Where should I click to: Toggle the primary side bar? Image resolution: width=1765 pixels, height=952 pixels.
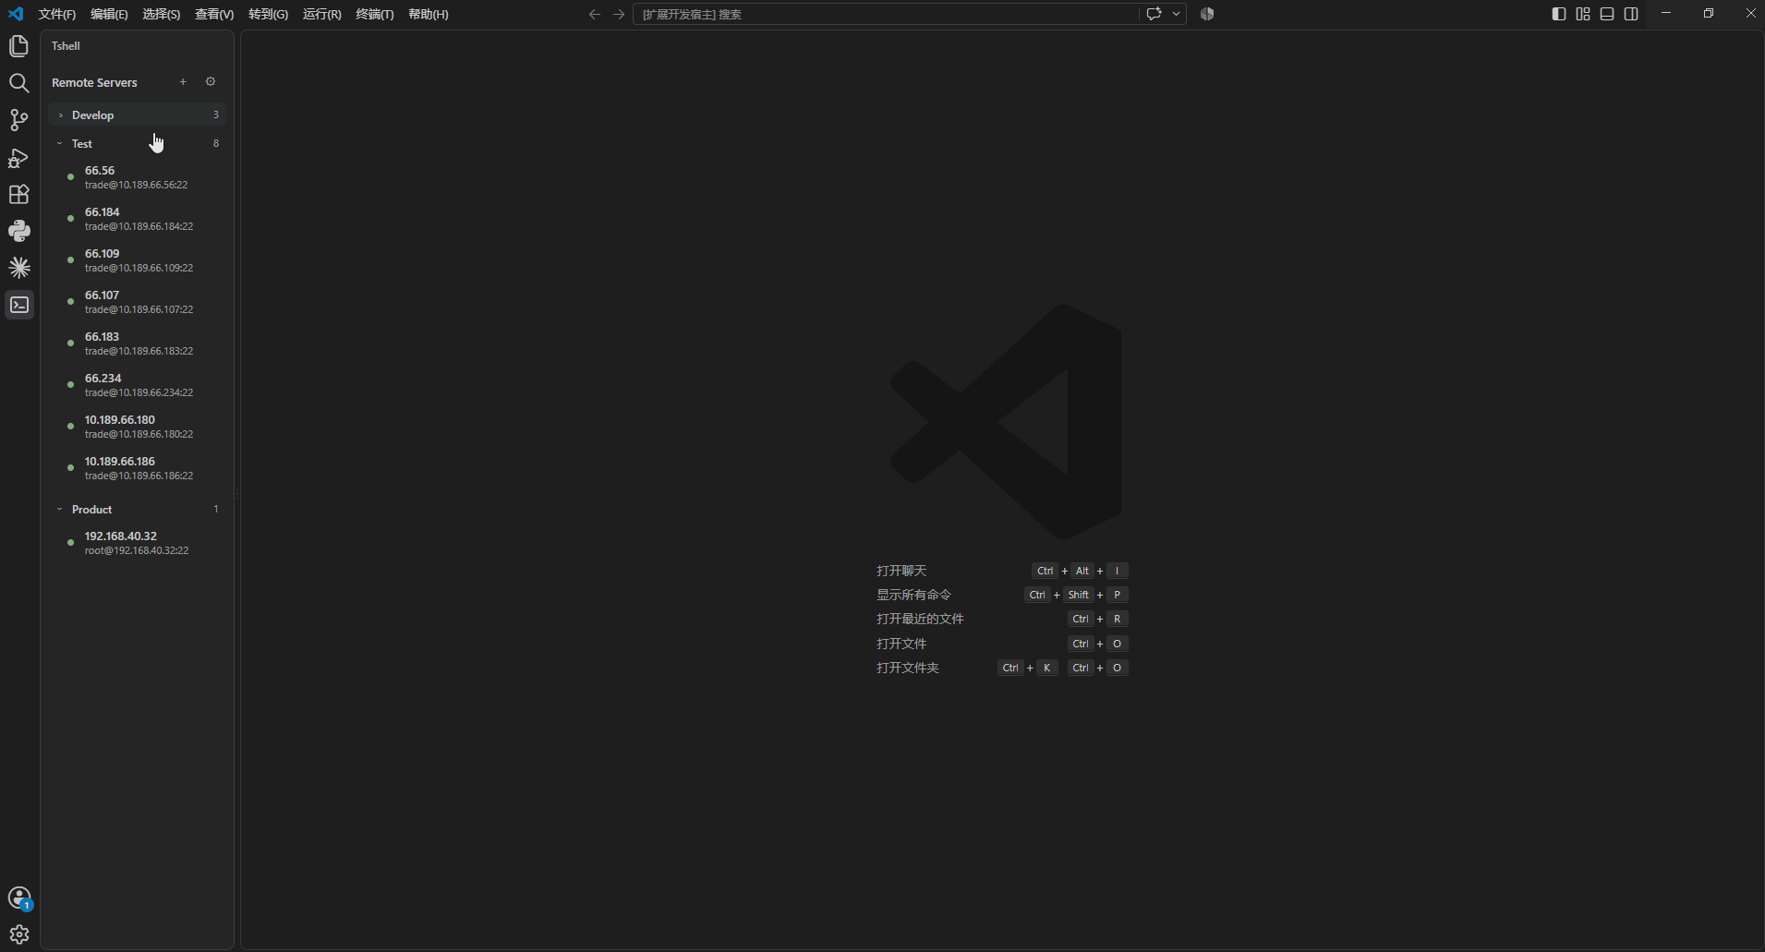[x=1559, y=14]
